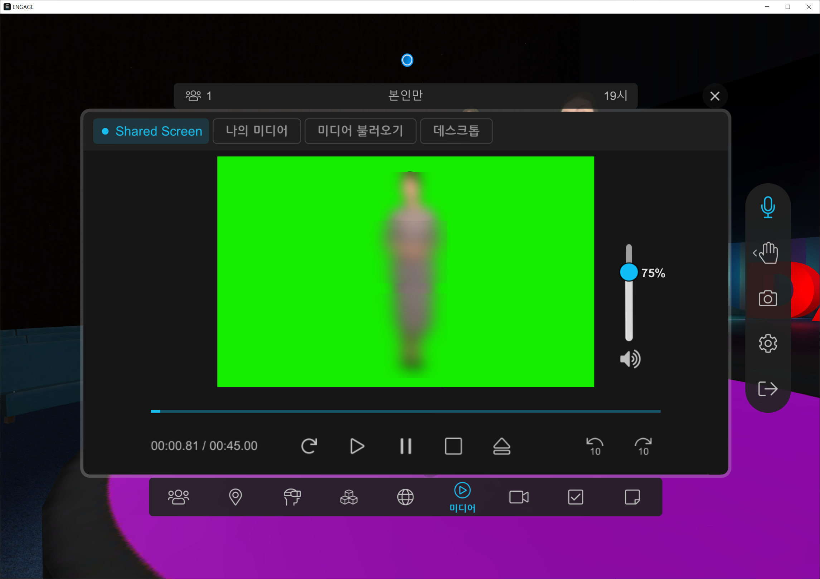Click the 75% volume slider handle
The height and width of the screenshot is (579, 820).
coord(629,272)
